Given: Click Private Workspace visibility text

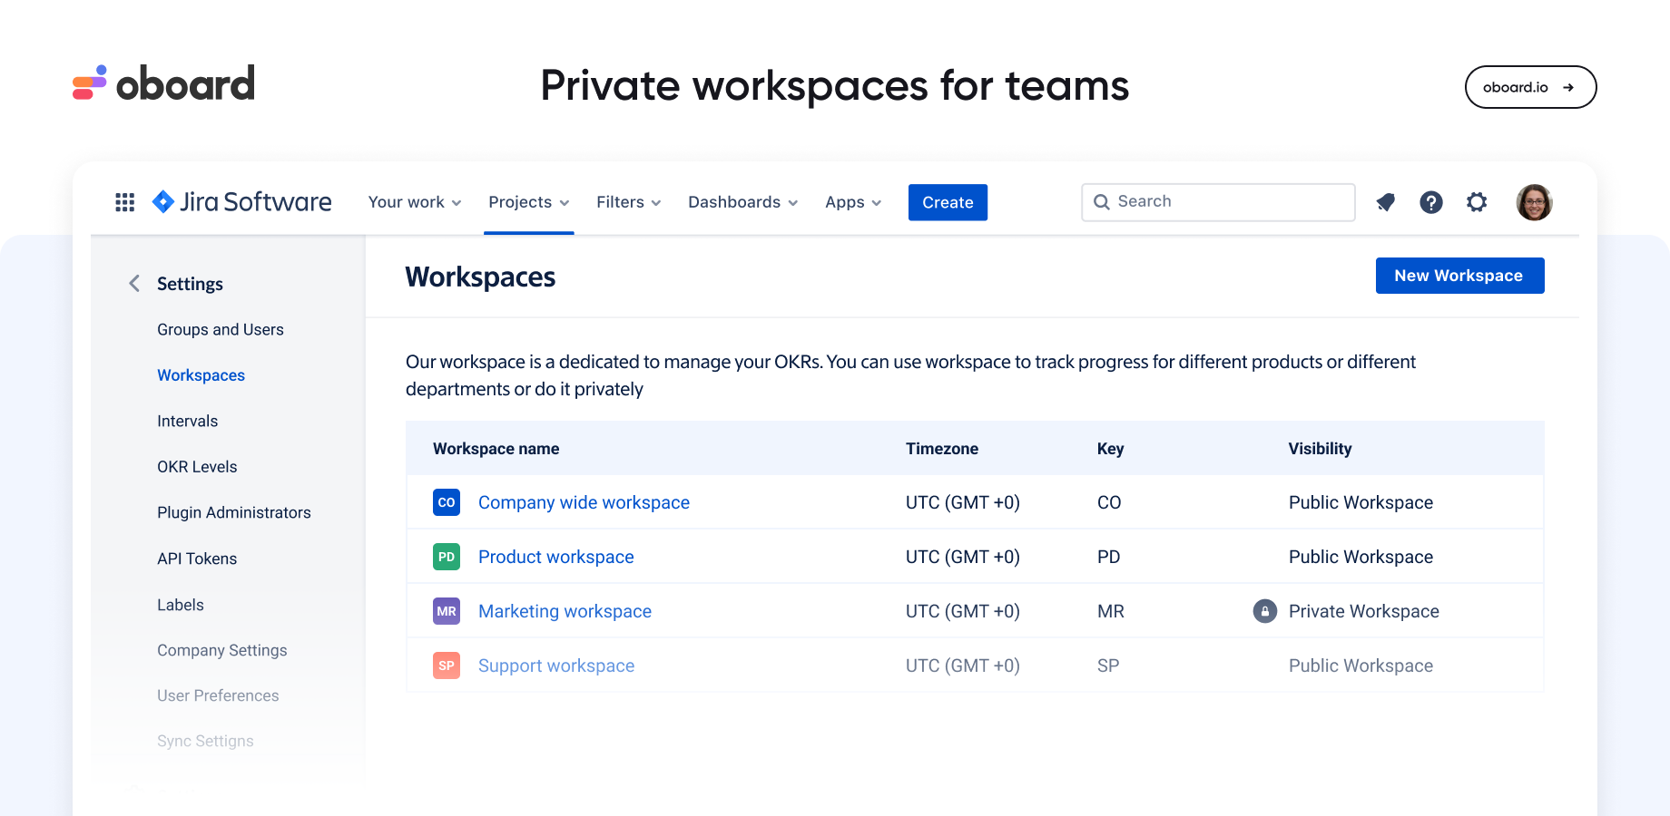Looking at the screenshot, I should coord(1363,611).
